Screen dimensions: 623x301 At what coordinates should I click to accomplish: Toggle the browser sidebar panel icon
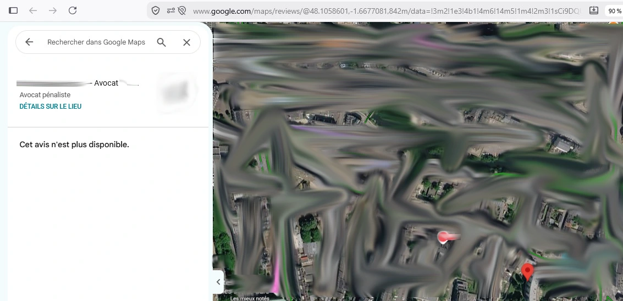pyautogui.click(x=13, y=11)
